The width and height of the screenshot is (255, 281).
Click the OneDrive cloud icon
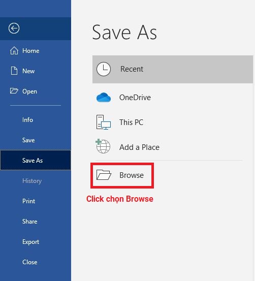click(104, 98)
